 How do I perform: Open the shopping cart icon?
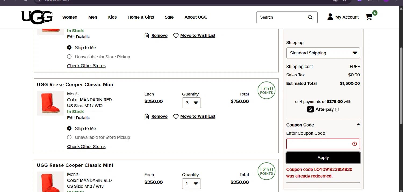369,17
